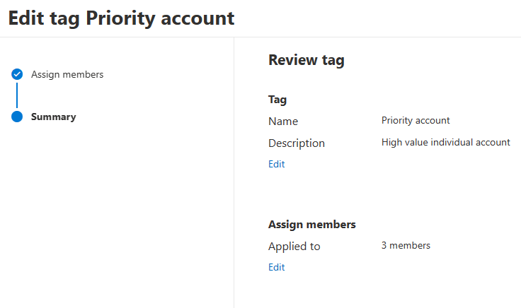Select the Summary step label
521x308 pixels.
tap(53, 117)
